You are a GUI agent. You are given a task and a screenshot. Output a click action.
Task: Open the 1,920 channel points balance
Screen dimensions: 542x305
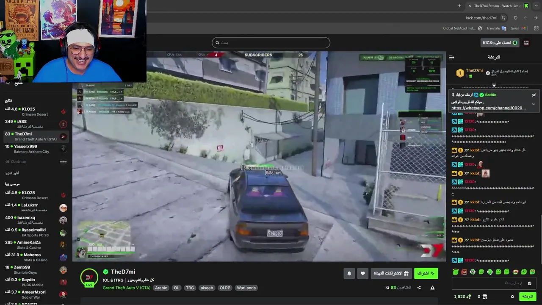[462, 297]
